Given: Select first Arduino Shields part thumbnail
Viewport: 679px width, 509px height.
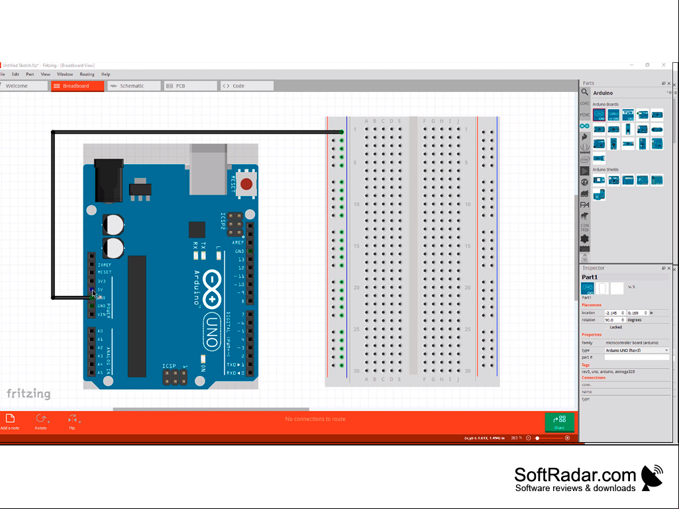Looking at the screenshot, I should coord(600,180).
